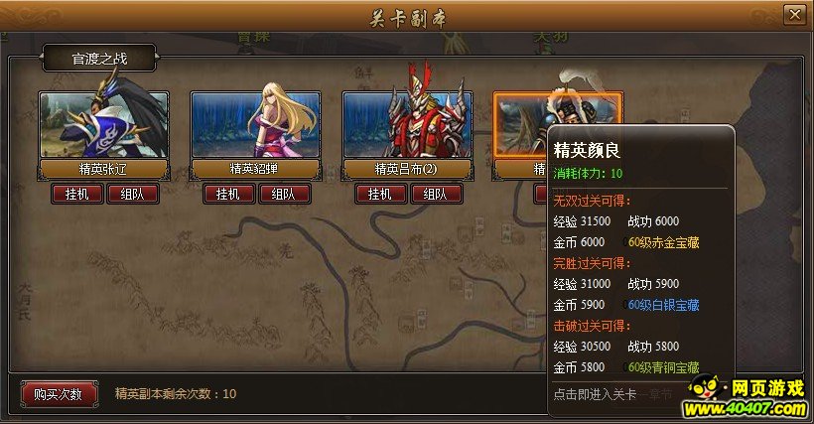Click the 精英吕布(2) name label
The image size is (814, 424).
[x=406, y=169]
